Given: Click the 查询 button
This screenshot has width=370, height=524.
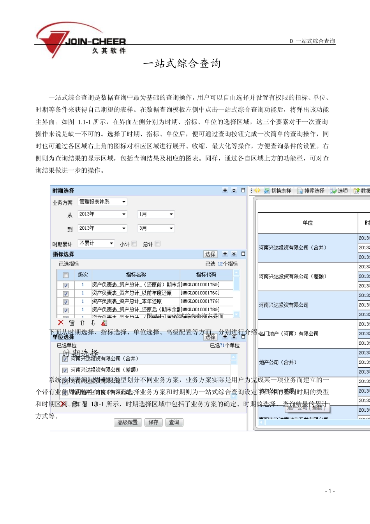Looking at the screenshot, I should click(x=174, y=422).
